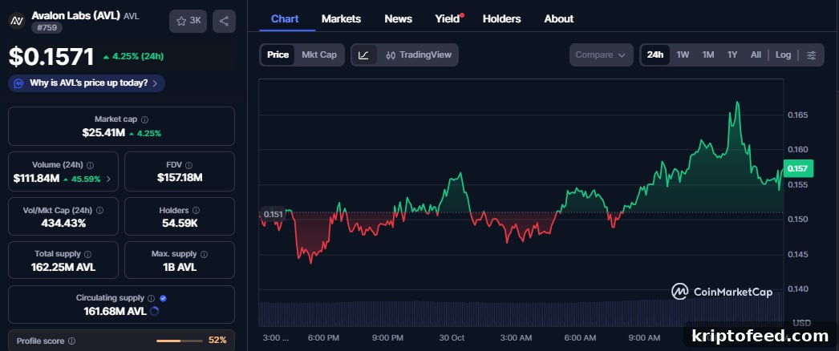The image size is (839, 351).
Task: Click Total supply info icon
Action: [x=87, y=255]
